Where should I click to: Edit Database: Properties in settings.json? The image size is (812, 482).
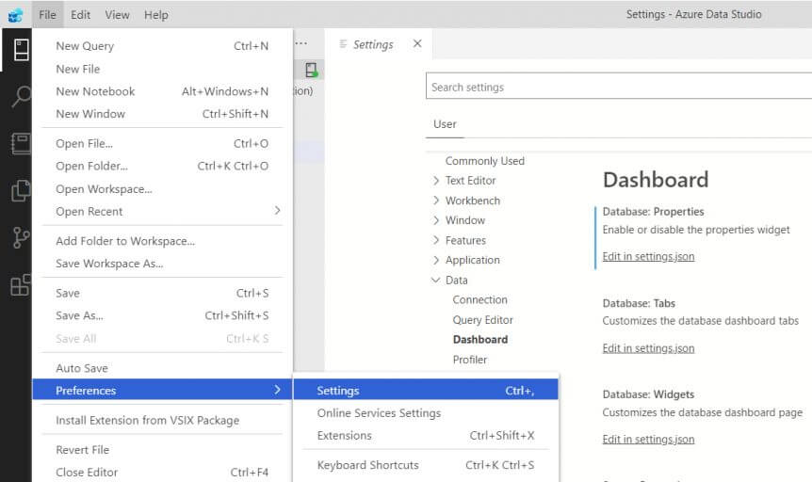[648, 256]
